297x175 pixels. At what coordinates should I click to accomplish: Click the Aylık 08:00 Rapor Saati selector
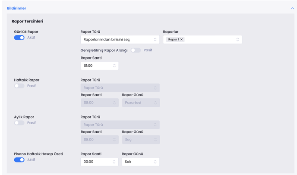(x=99, y=140)
